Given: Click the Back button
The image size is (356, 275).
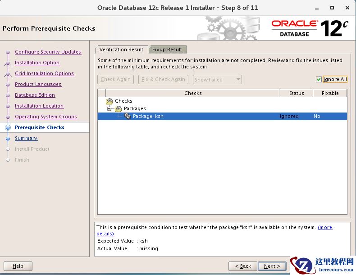Looking at the screenshot, I should tap(243, 266).
